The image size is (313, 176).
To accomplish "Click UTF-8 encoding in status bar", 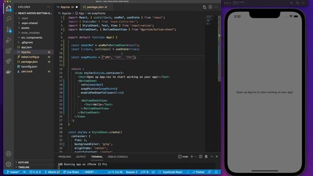I will click(x=145, y=172).
